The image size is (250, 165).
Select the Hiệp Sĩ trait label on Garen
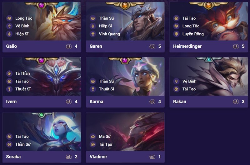click(x=105, y=26)
